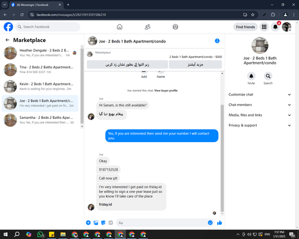
Task: Click the Aa message input field
Action: pyautogui.click(x=161, y=223)
